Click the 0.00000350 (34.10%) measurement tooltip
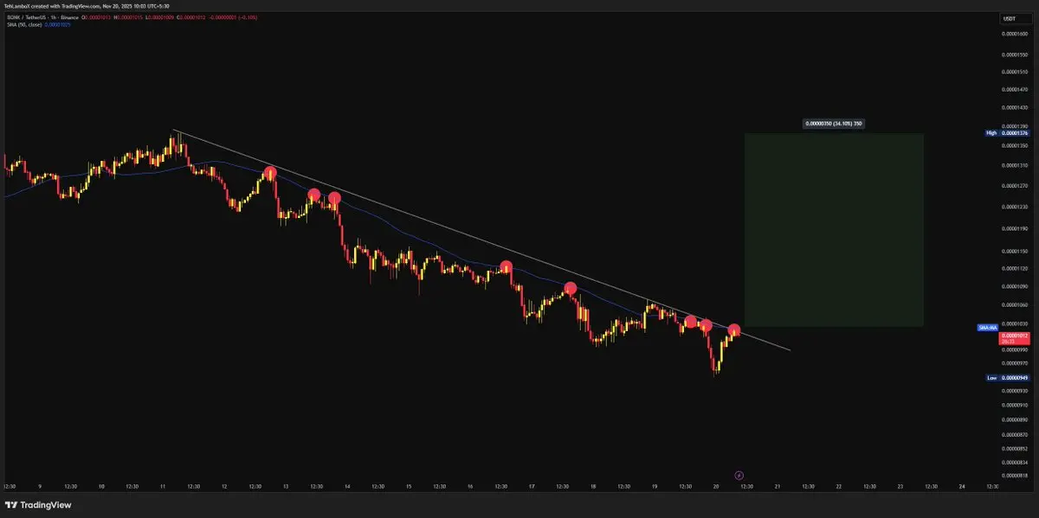 click(833, 124)
